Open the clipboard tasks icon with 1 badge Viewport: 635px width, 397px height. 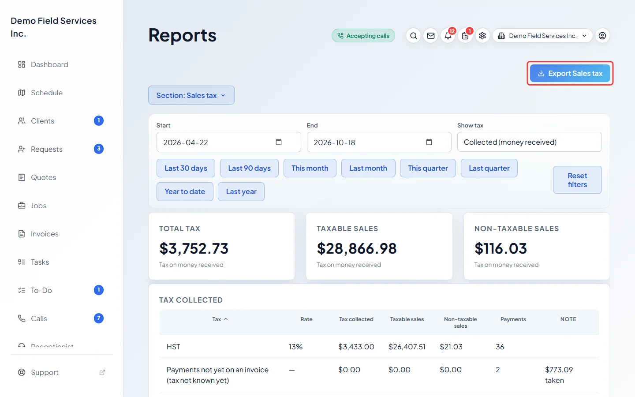point(465,36)
